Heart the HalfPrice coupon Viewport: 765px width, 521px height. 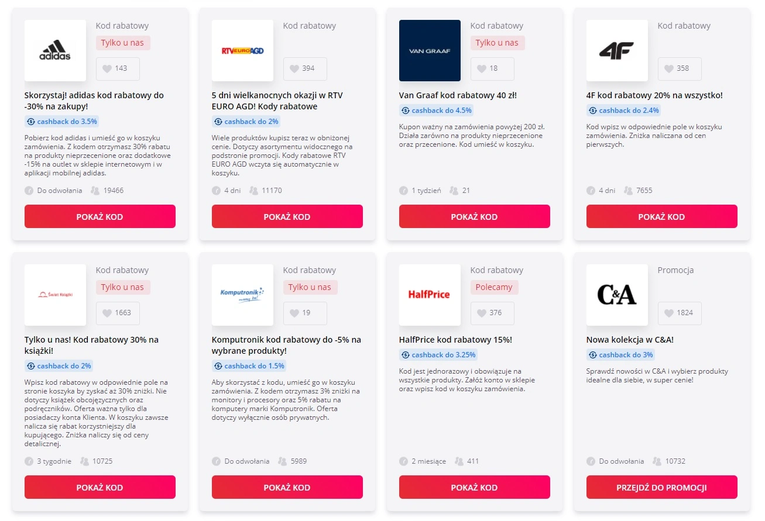point(482,313)
